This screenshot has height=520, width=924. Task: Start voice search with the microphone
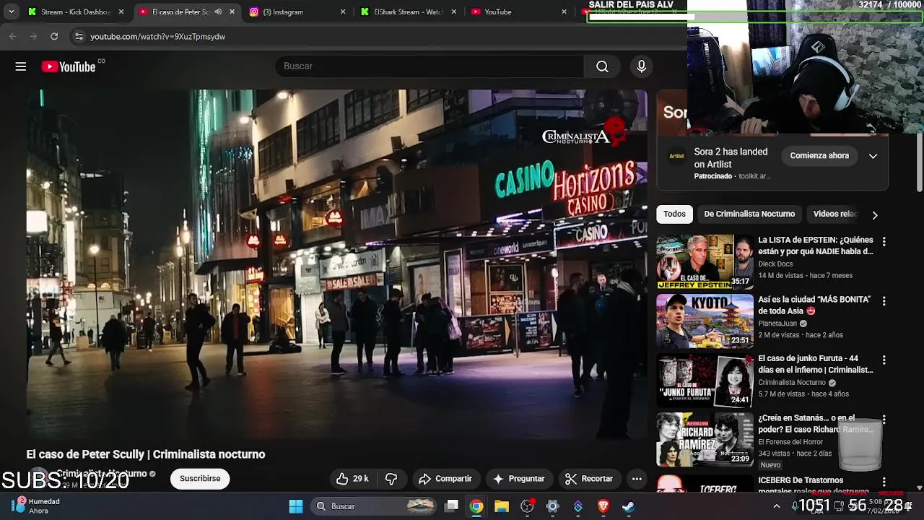641,66
